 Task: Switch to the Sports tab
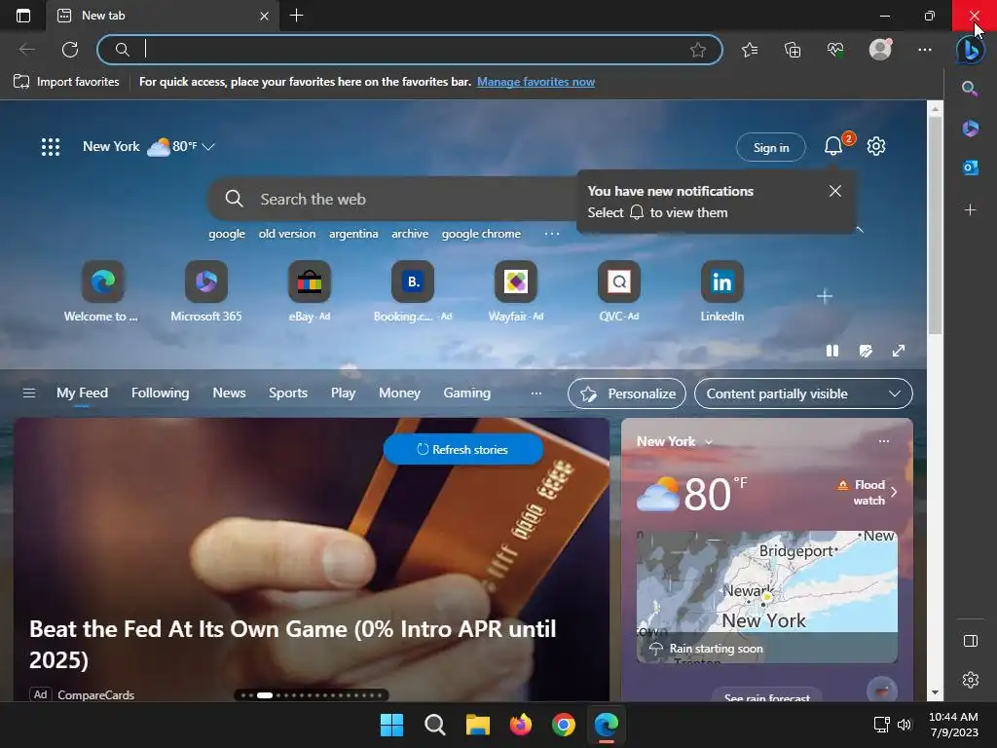point(288,393)
